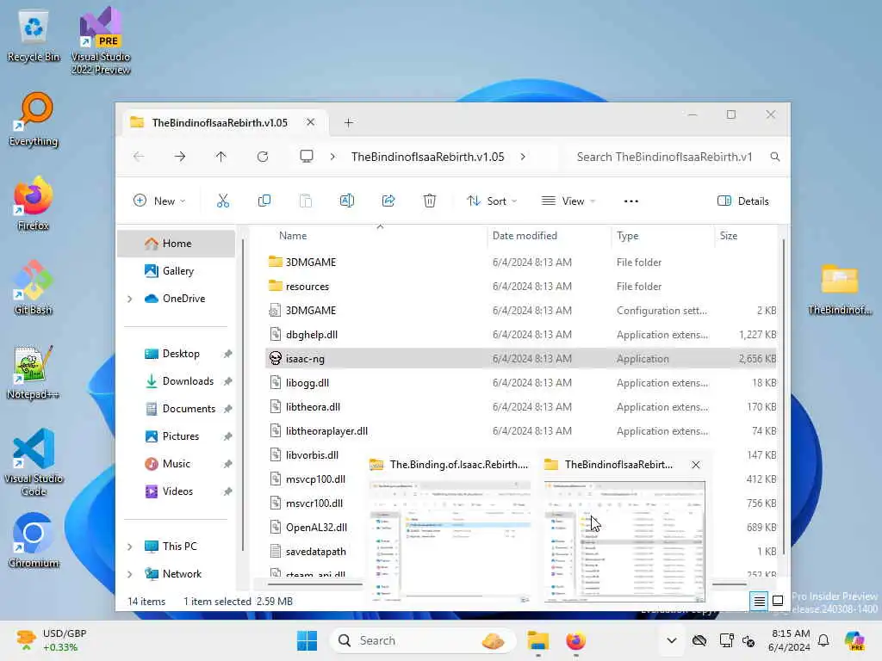Open Home in navigation pane

click(176, 244)
